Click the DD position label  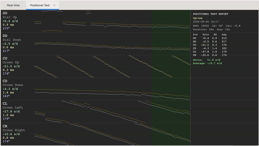[5, 36]
